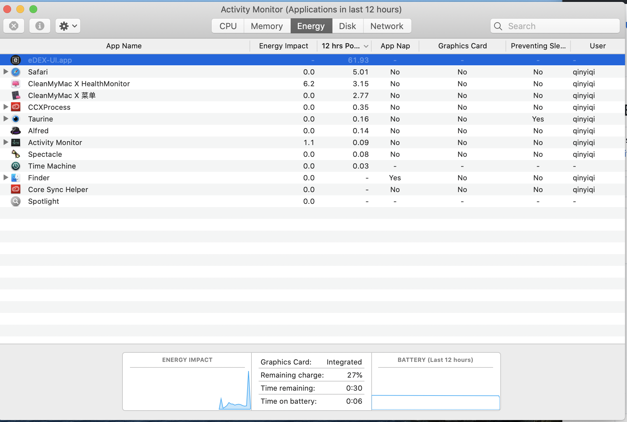Click the Time on battery 0:06 value
627x422 pixels.
click(354, 401)
